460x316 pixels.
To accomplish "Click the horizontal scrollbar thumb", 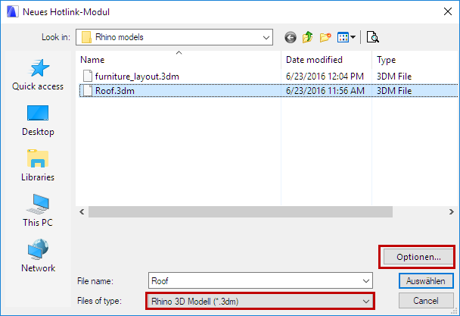I will pyautogui.click(x=241, y=212).
